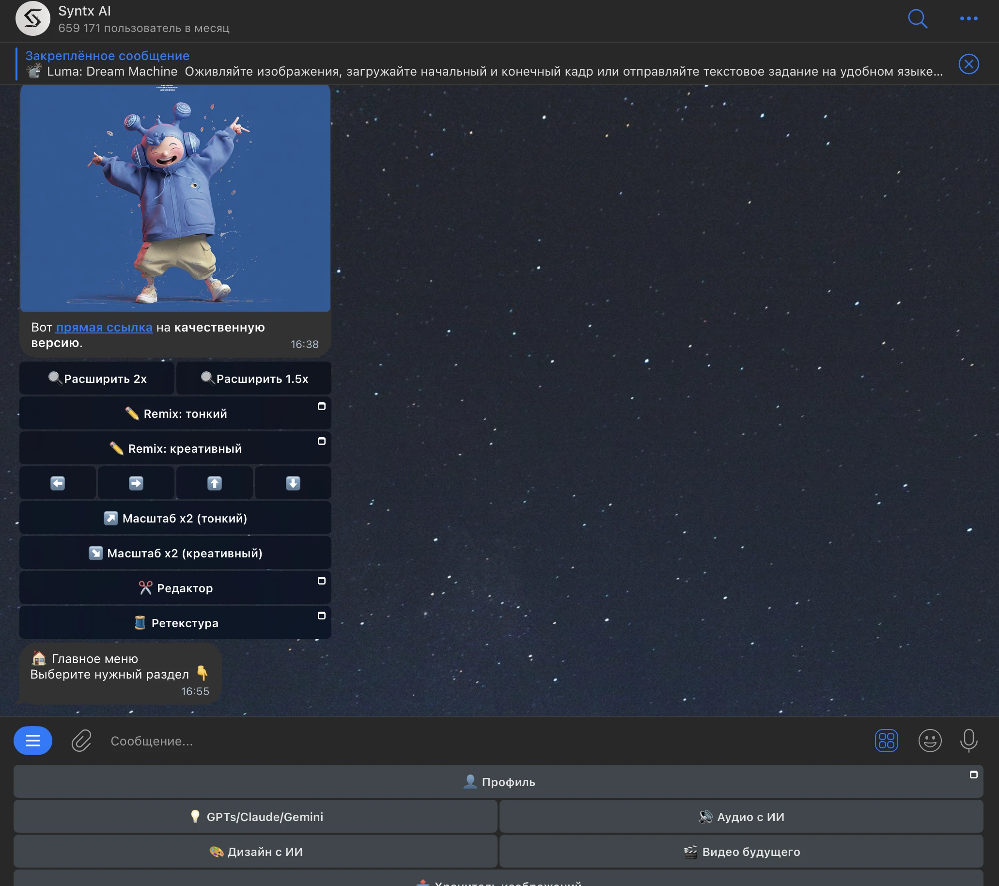The image size is (999, 886).
Task: Click the microphone voice message icon
Action: pyautogui.click(x=968, y=740)
